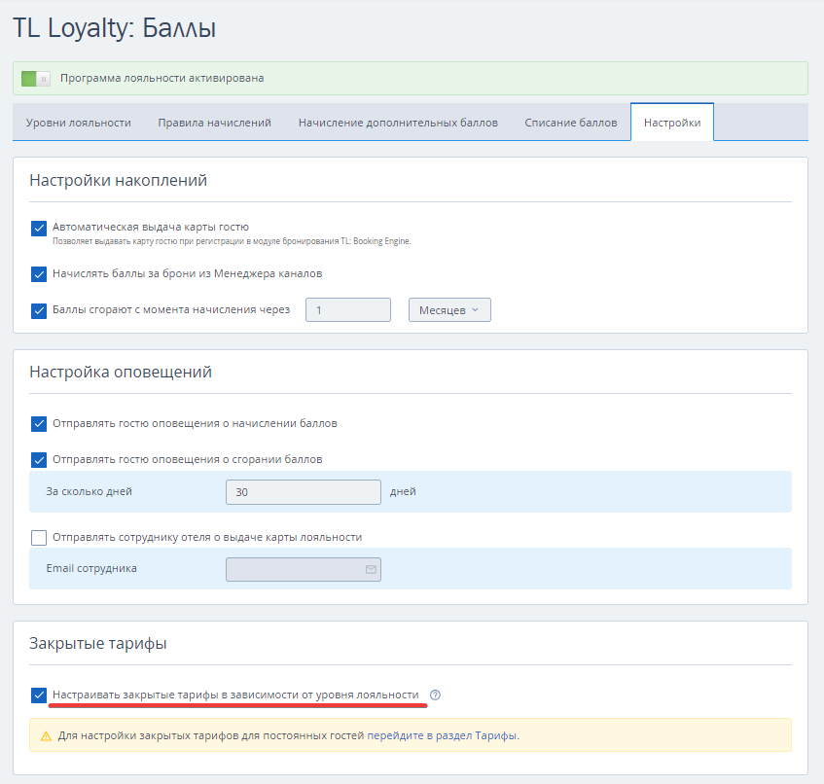Image resolution: width=824 pixels, height=784 pixels.
Task: Click the help question-mark icon beside closed tariffs
Action: click(x=435, y=695)
